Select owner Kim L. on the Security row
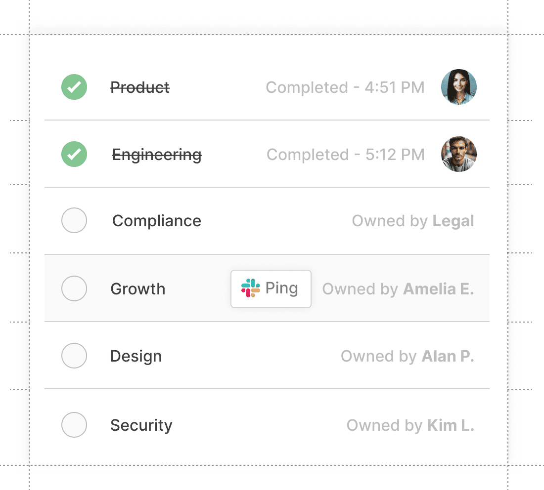 [451, 425]
